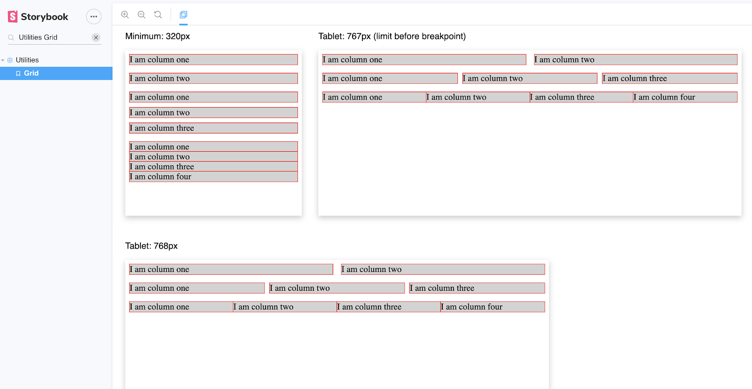This screenshot has height=389, width=752.
Task: Click the Utilities component icon
Action: [x=10, y=60]
